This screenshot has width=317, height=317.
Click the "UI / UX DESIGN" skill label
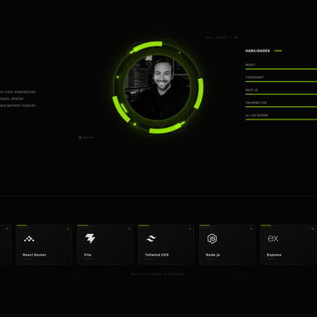(257, 115)
